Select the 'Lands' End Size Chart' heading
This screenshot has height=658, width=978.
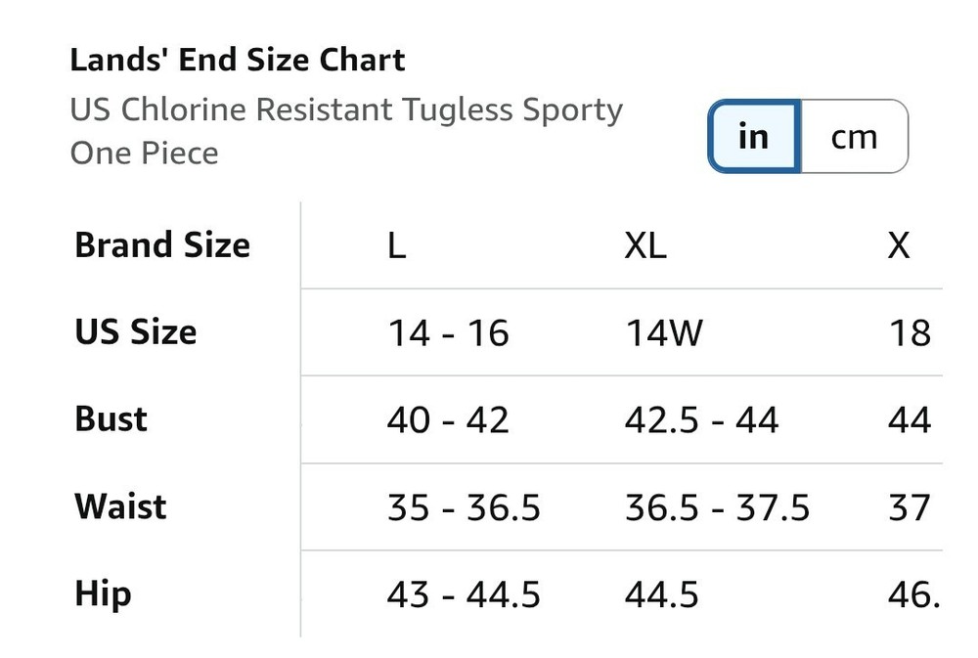coord(238,60)
